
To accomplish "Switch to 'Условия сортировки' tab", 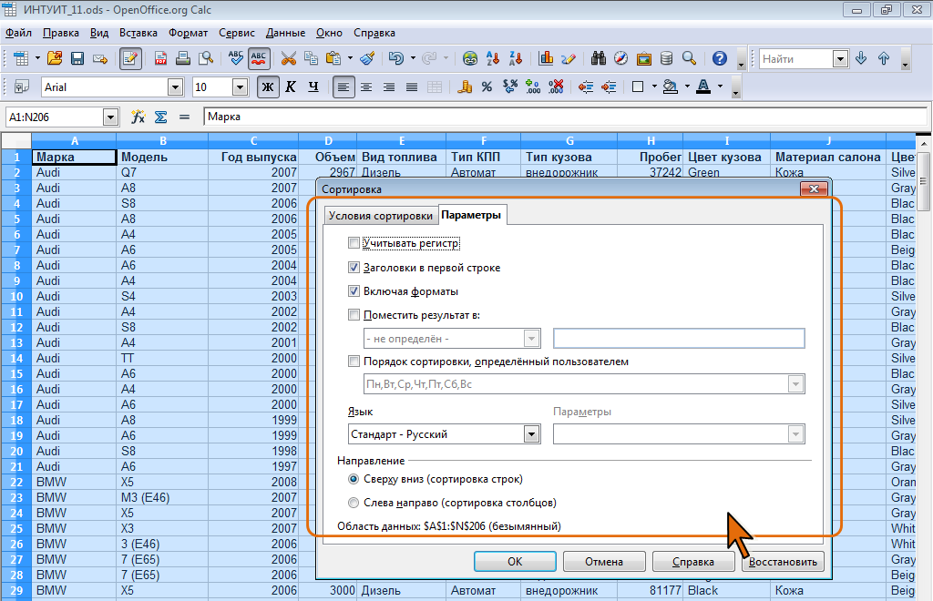I will click(380, 216).
